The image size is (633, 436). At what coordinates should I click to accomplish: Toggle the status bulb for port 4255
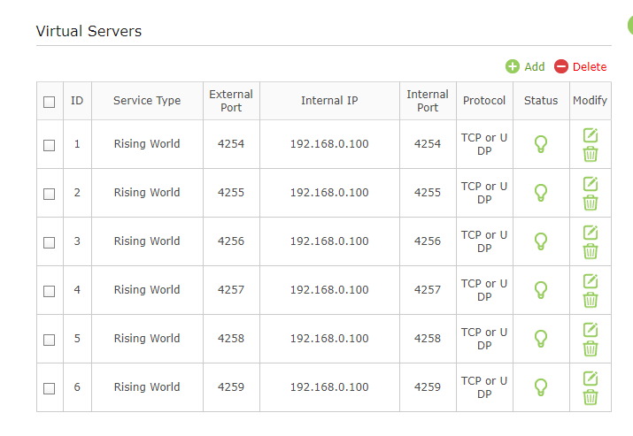(541, 193)
